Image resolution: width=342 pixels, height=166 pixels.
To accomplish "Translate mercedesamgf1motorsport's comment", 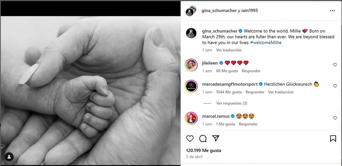I will 281,92.
